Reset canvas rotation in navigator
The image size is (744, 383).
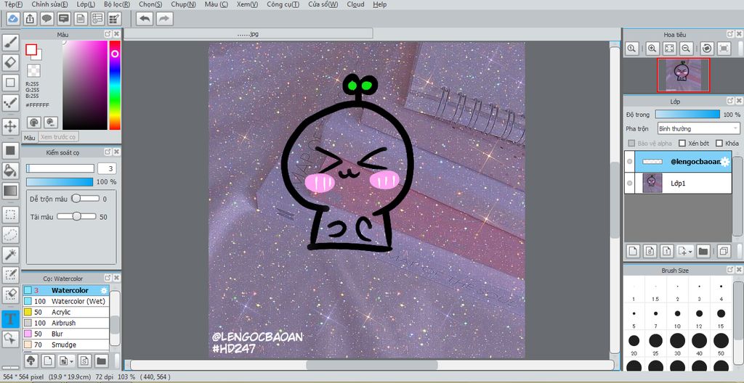pyautogui.click(x=707, y=48)
